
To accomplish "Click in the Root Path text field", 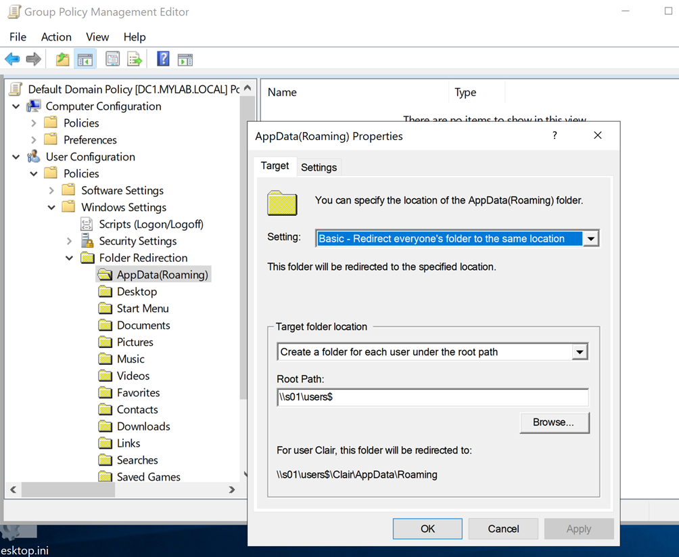I will (432, 397).
